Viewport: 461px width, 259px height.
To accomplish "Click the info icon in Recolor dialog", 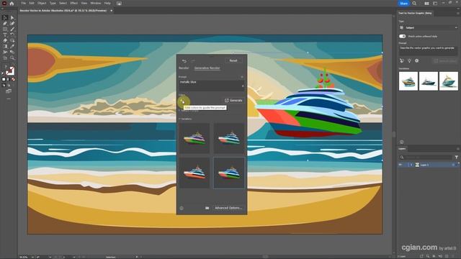I will click(x=182, y=208).
